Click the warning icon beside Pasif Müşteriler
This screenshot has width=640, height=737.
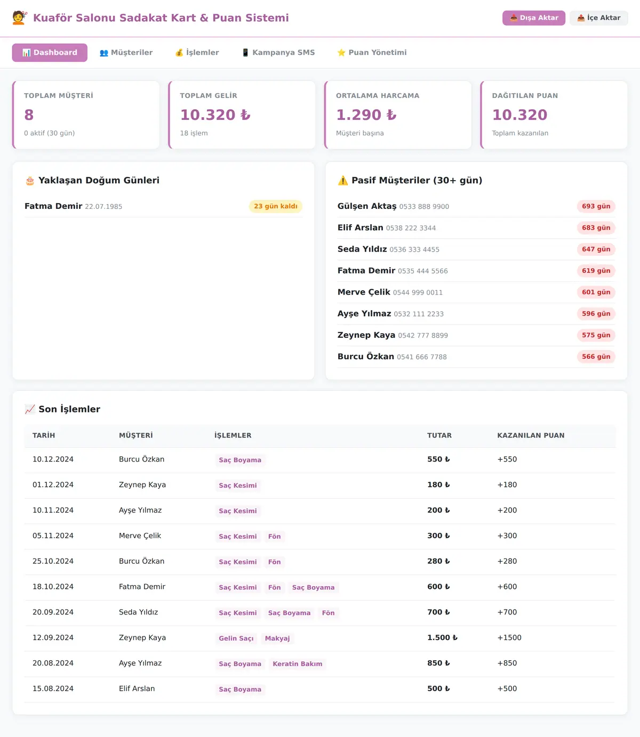(x=343, y=181)
